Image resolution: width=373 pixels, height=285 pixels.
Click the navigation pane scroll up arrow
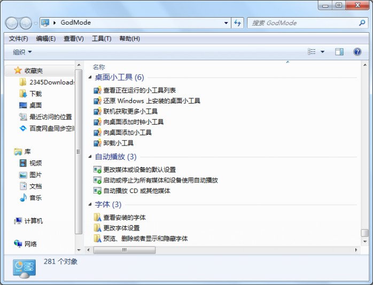click(79, 65)
